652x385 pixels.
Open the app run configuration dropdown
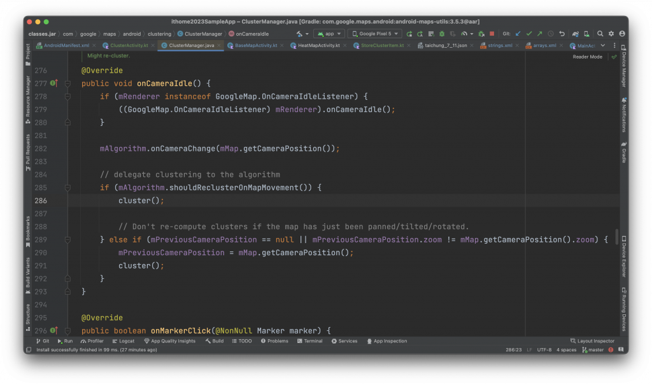pyautogui.click(x=329, y=34)
